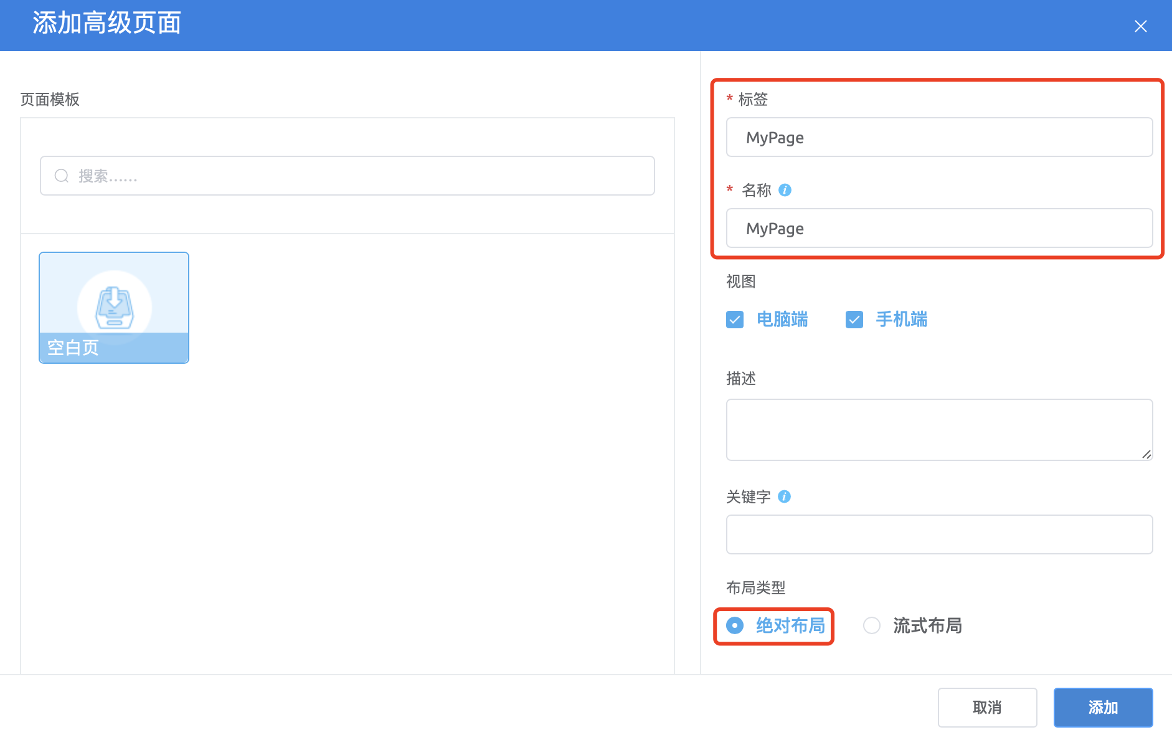Click the search magnifier icon in template search
Image resolution: width=1172 pixels, height=750 pixels.
pos(62,176)
